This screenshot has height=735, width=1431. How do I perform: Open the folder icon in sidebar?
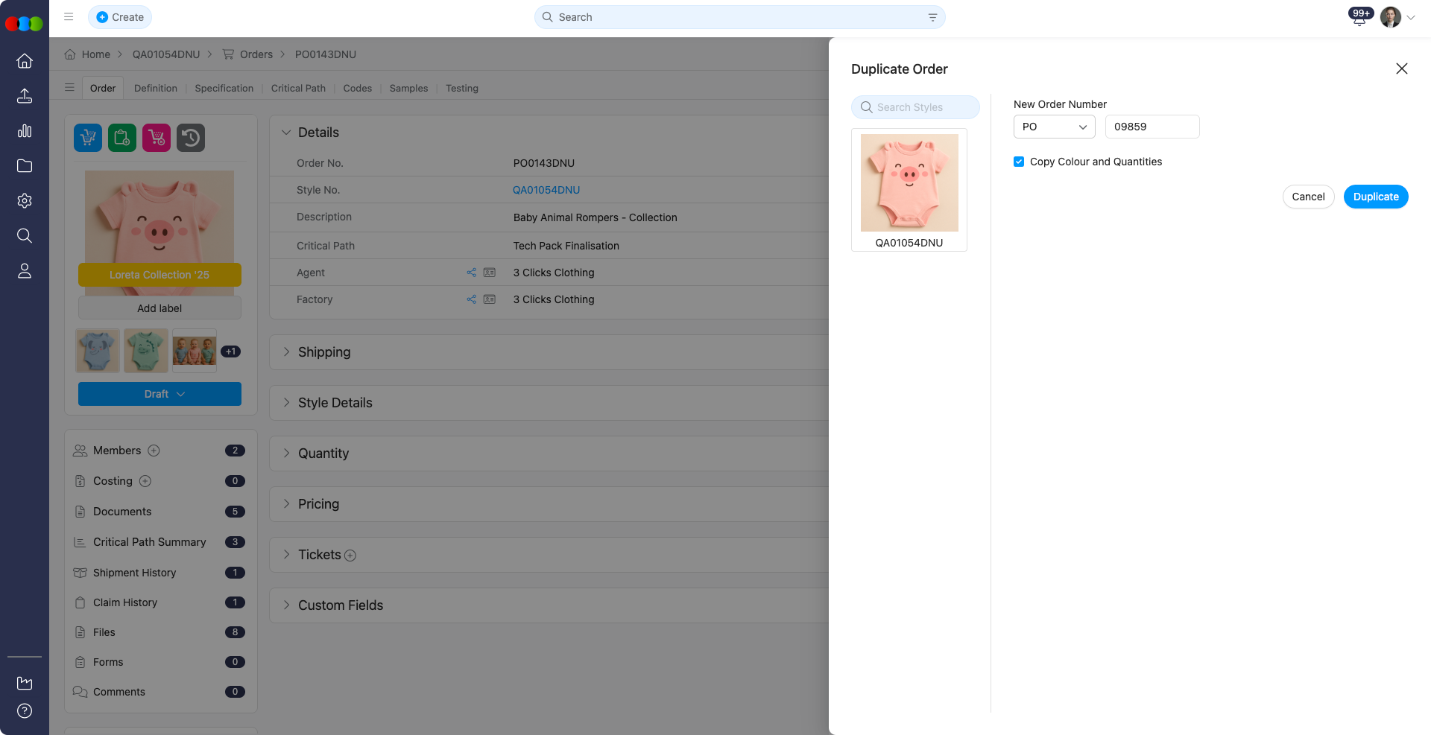click(25, 166)
